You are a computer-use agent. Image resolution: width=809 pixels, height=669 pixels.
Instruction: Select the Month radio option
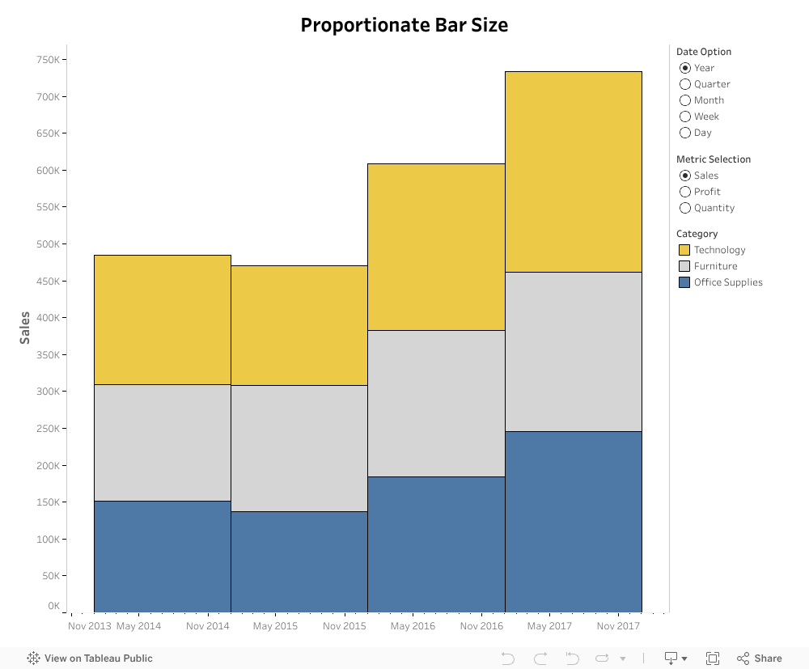pos(685,100)
